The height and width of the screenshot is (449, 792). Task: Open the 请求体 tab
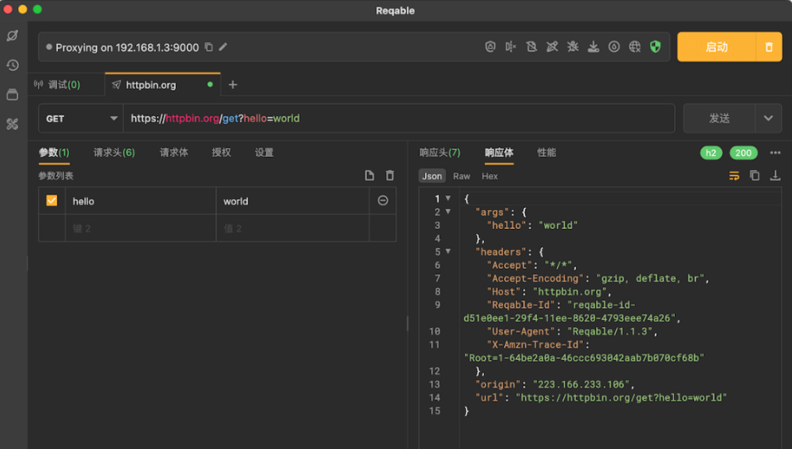[174, 153]
